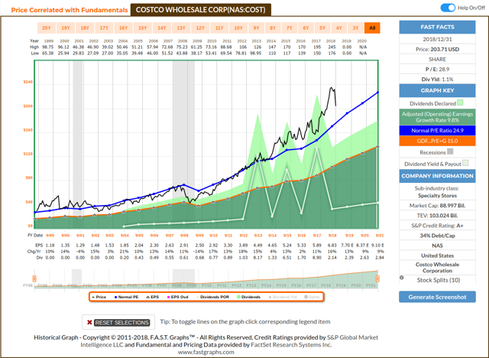Click the 34% Debt/Cap text
This screenshot has width=489, height=358.
pyautogui.click(x=437, y=236)
